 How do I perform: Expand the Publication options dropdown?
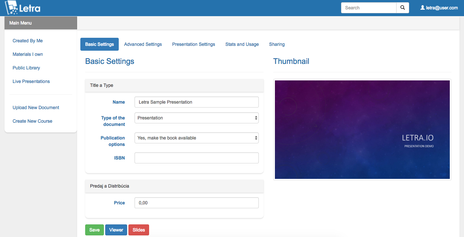[x=197, y=138]
